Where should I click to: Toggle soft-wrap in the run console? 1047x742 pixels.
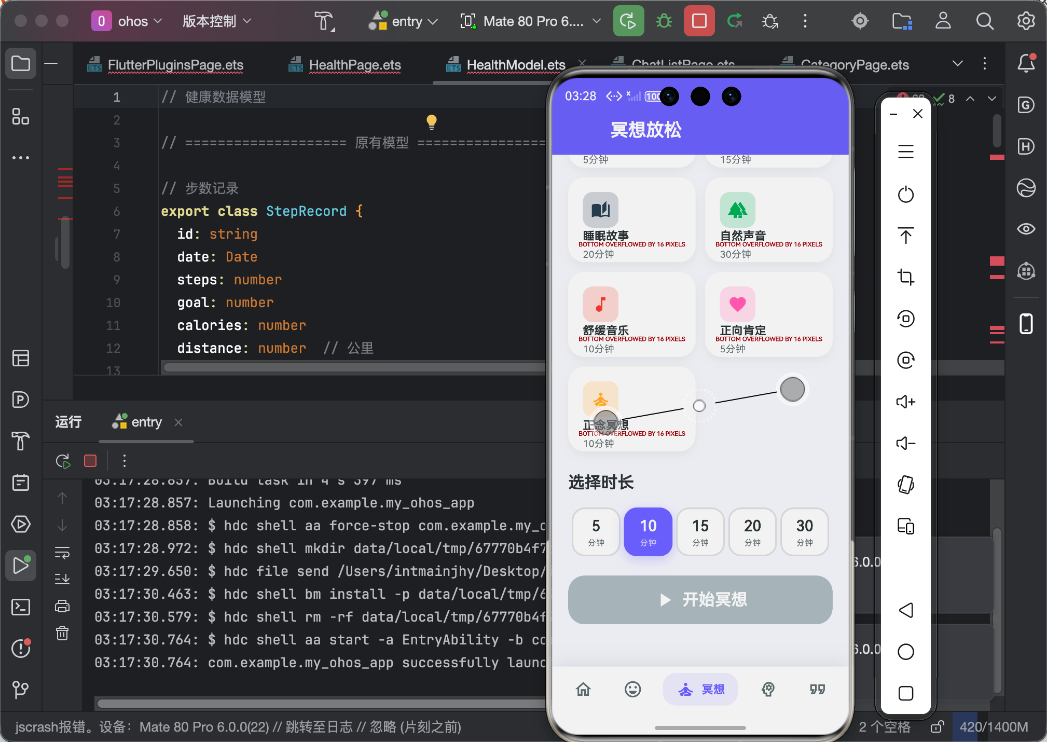(x=62, y=553)
